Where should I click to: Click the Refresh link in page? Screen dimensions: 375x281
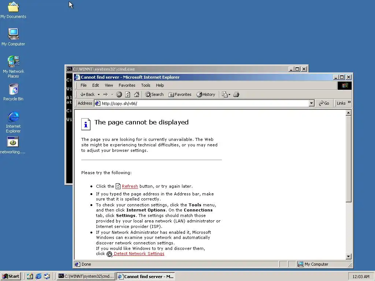coord(130,186)
